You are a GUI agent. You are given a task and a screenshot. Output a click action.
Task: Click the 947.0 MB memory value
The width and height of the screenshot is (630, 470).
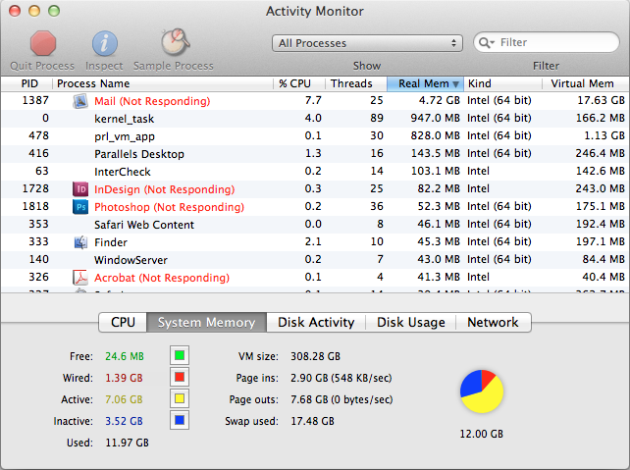435,118
